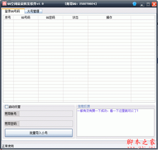Switch to the 登录QQ号码 tab
The image size is (158, 150).
click(x=13, y=11)
